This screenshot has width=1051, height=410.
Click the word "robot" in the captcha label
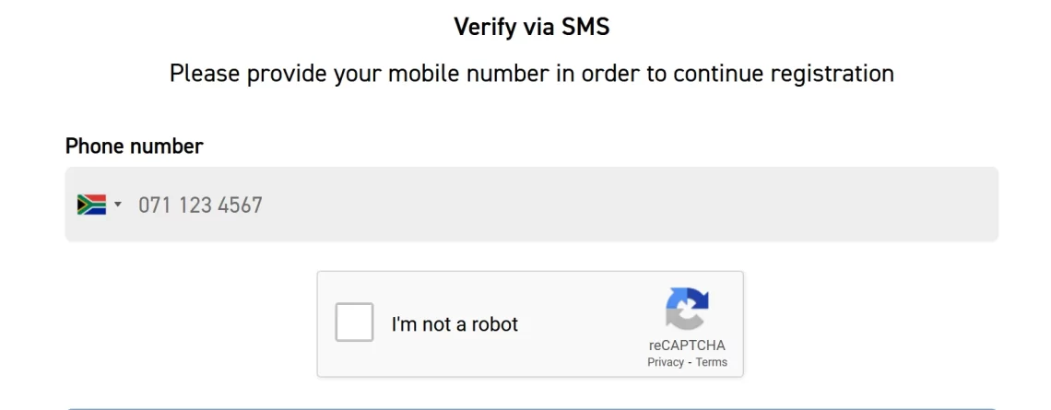coord(495,324)
